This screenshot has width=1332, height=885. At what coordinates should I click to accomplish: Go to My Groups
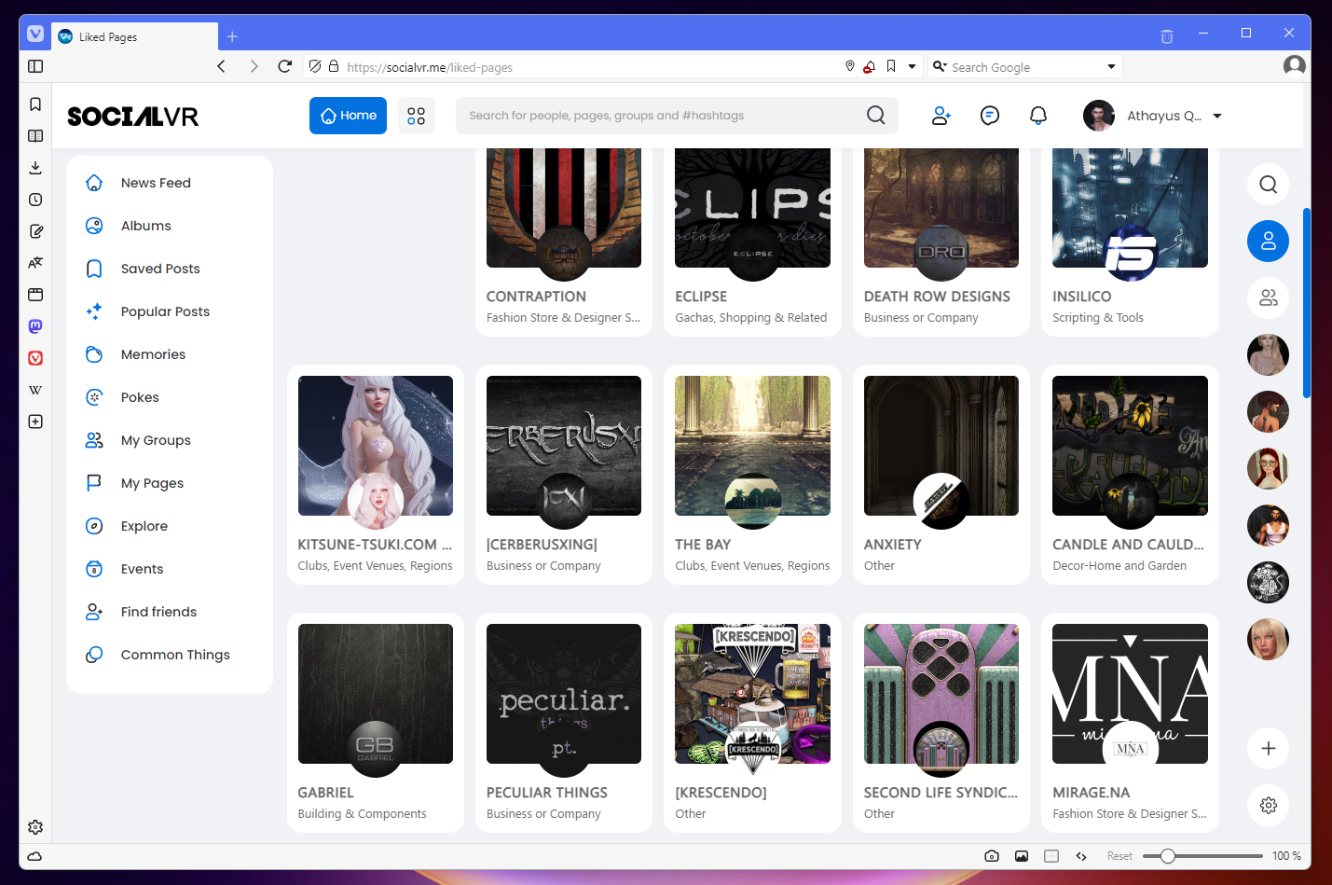coord(156,440)
